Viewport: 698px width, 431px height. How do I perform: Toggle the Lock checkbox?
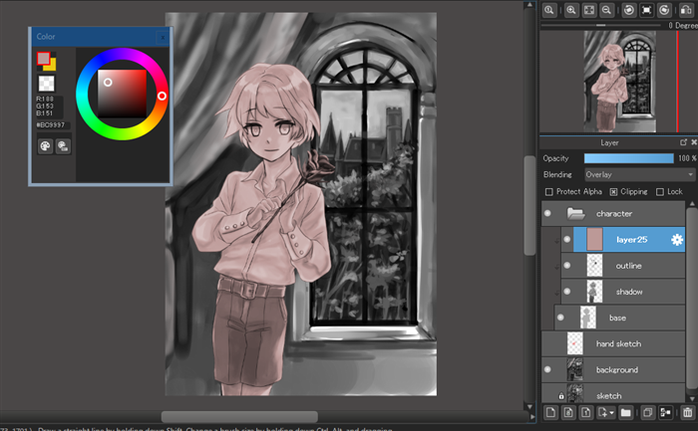(x=660, y=192)
